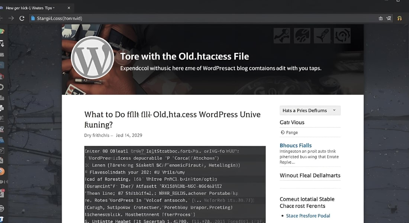Click the circular swirl icon in header
This screenshot has height=223, width=409.
(x=342, y=35)
